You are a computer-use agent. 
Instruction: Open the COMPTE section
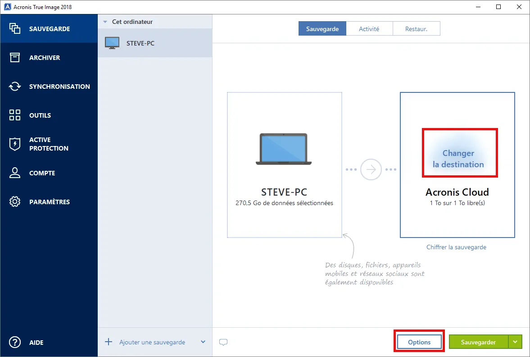(42, 173)
